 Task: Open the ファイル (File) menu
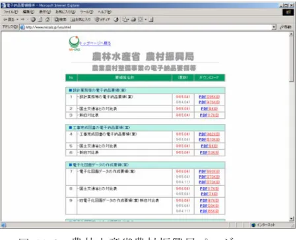tap(11, 12)
